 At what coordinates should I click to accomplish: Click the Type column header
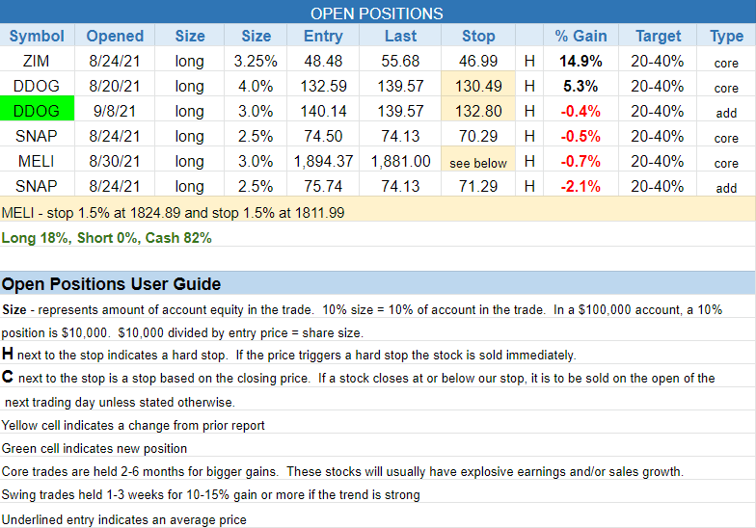click(x=726, y=36)
